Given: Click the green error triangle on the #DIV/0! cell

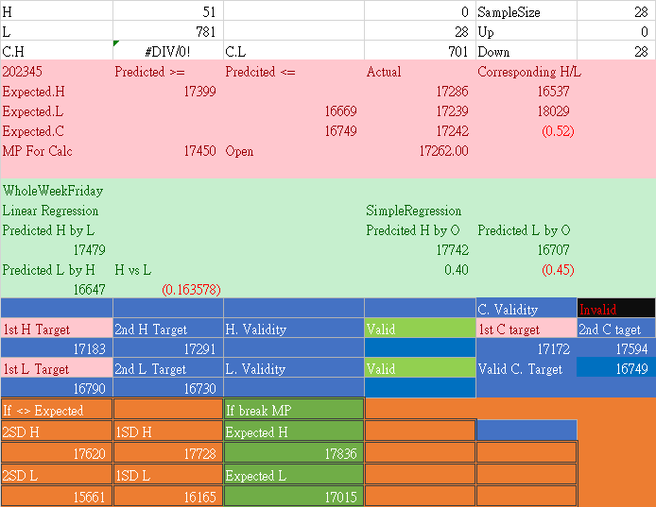Looking at the screenshot, I should coord(116,43).
